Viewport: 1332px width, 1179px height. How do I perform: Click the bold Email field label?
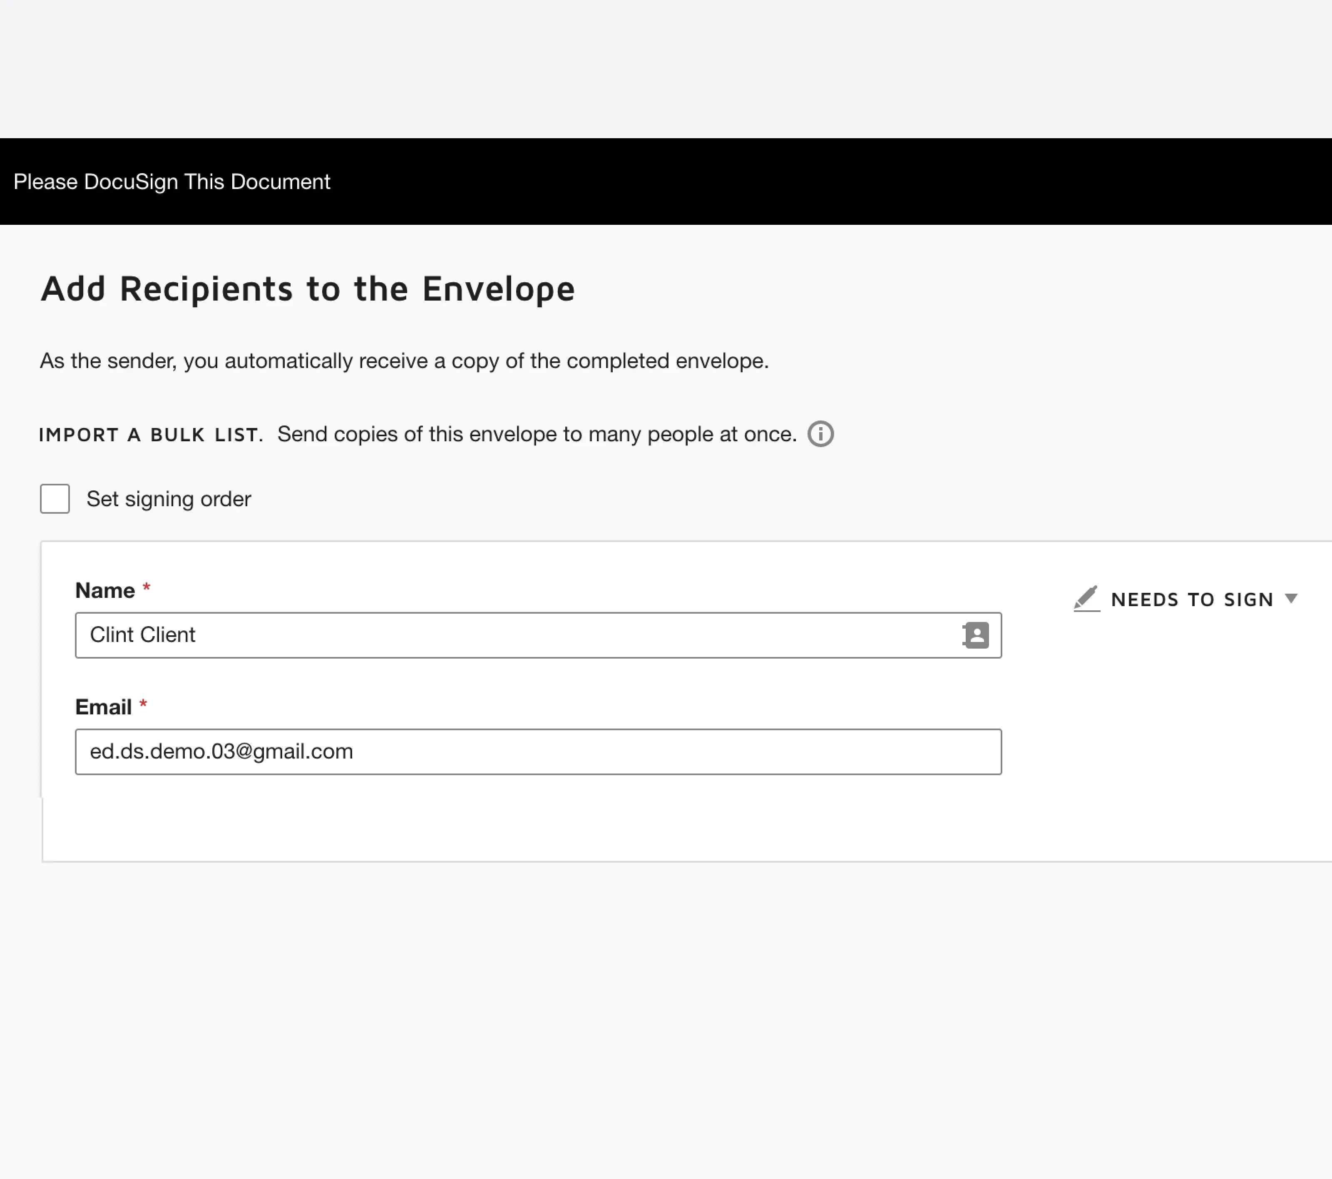click(103, 707)
